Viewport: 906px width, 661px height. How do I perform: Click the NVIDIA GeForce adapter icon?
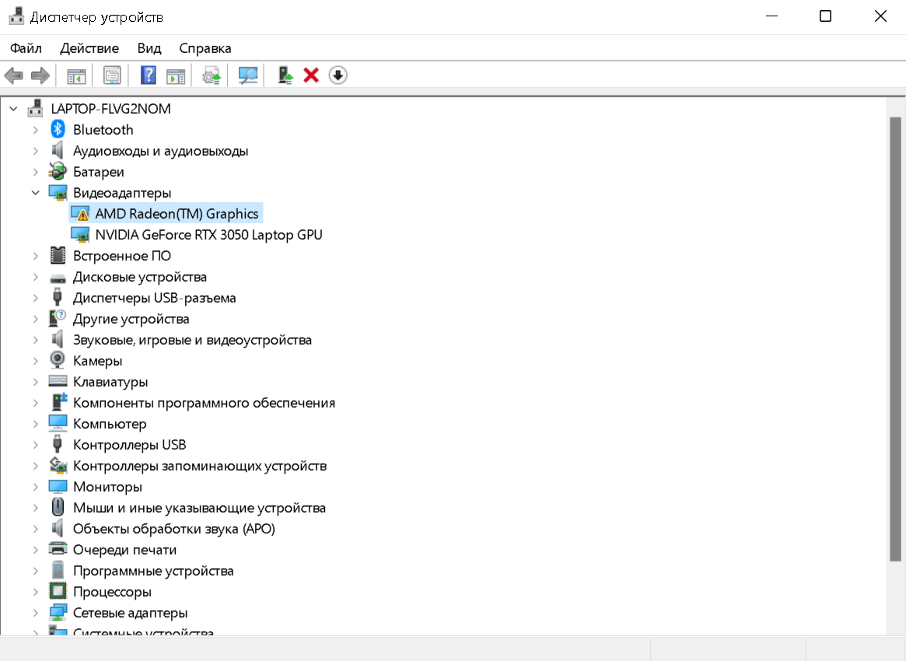click(x=80, y=235)
